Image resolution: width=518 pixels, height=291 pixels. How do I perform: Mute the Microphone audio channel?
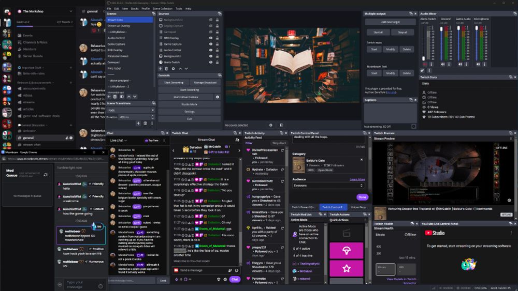coord(478,64)
